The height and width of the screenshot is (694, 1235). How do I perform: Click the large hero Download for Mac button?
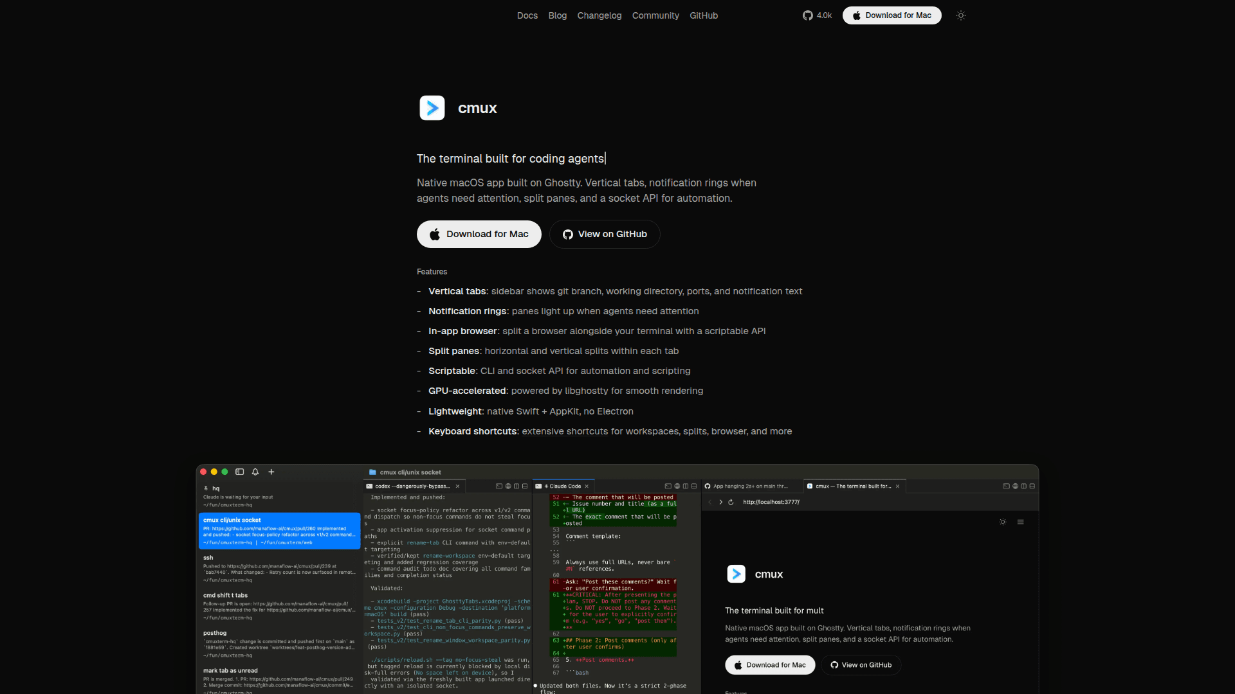pyautogui.click(x=479, y=234)
